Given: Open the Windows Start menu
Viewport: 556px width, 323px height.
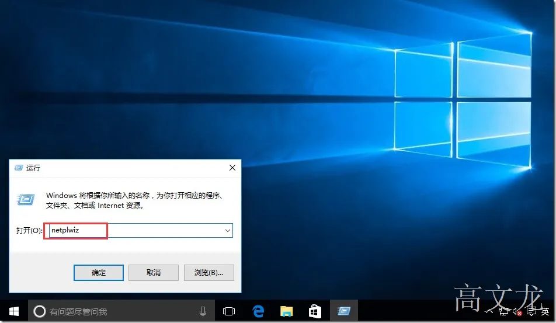Looking at the screenshot, I should pyautogui.click(x=14, y=311).
